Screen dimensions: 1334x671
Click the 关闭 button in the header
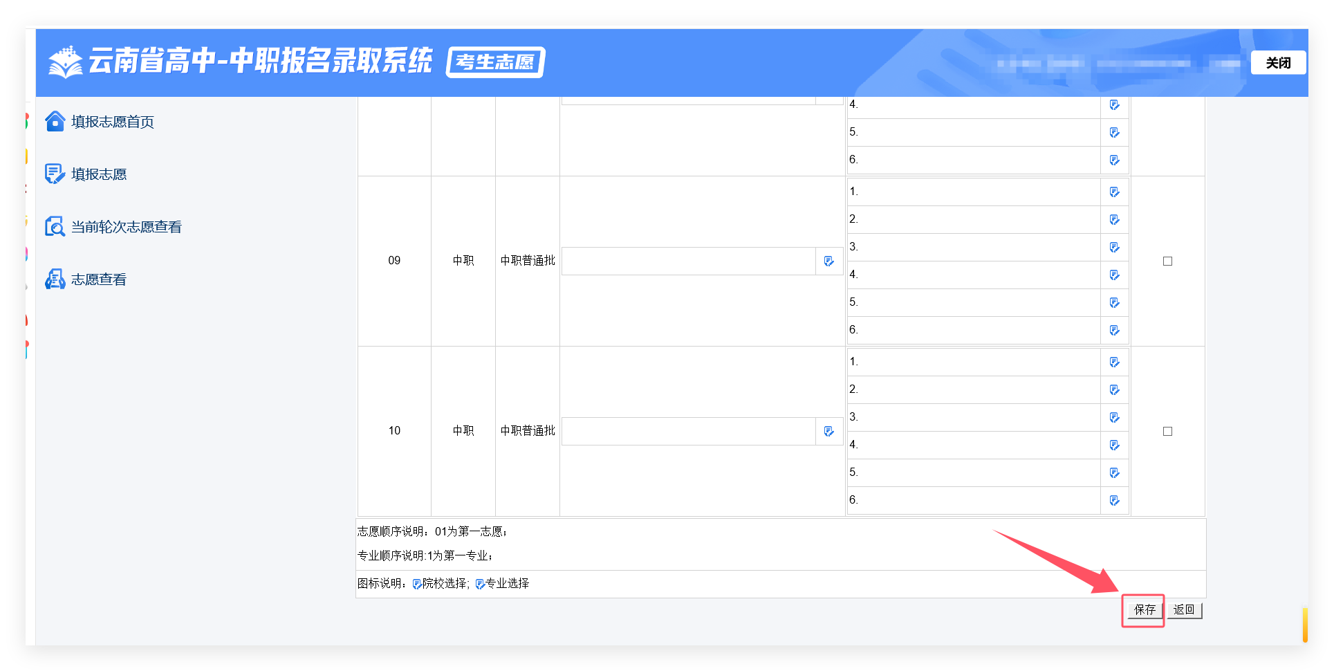[1277, 63]
